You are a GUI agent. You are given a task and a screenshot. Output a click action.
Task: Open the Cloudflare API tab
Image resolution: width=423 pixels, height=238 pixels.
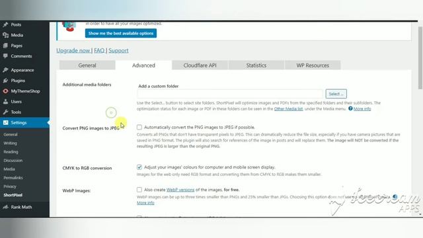click(x=200, y=65)
